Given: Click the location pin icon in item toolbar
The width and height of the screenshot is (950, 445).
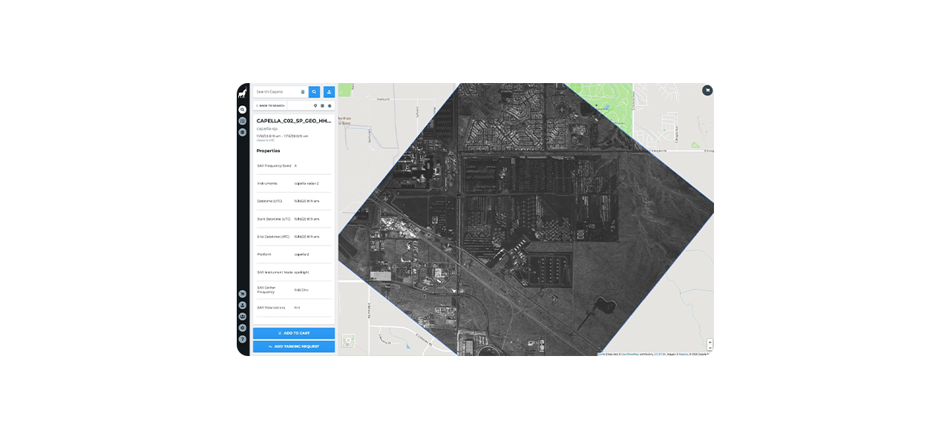Looking at the screenshot, I should pos(315,105).
